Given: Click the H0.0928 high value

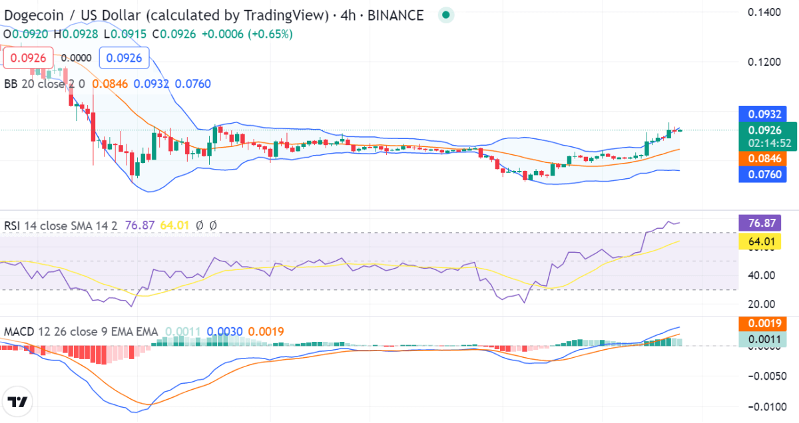Looking at the screenshot, I should point(75,33).
